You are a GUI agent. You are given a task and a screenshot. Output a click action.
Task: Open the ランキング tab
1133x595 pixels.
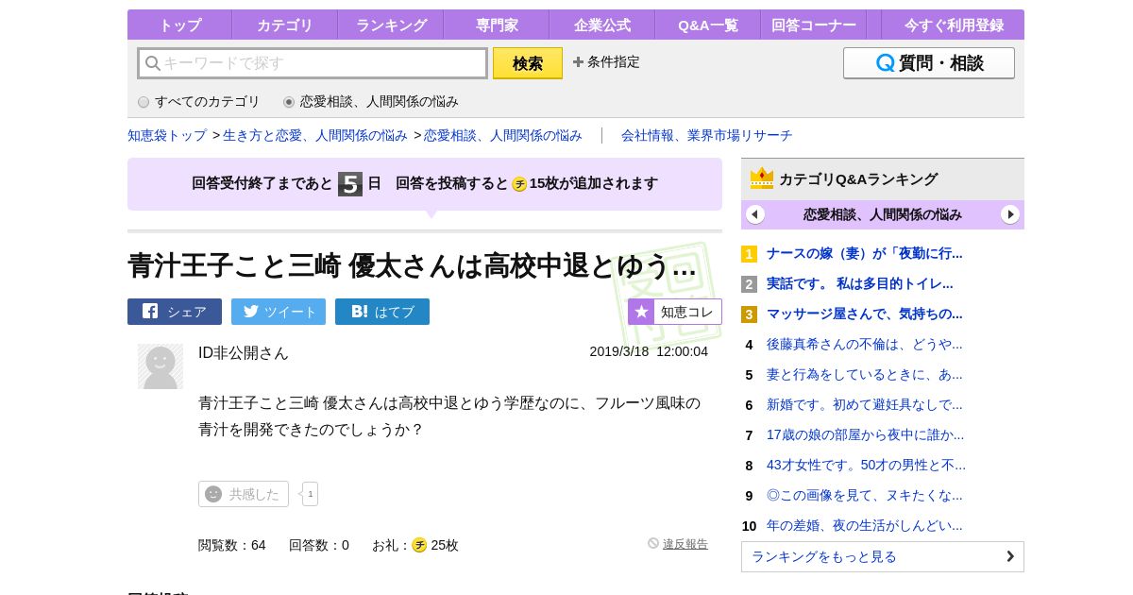(391, 25)
